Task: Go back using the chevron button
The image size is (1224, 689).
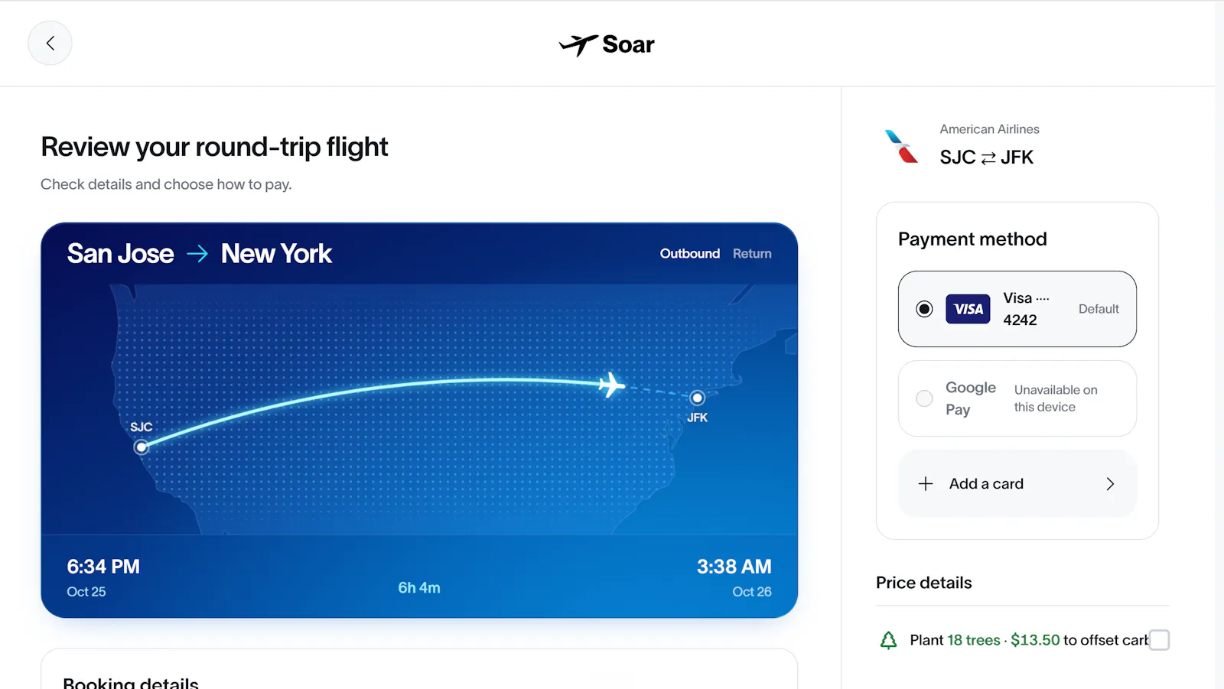Action: click(x=50, y=43)
